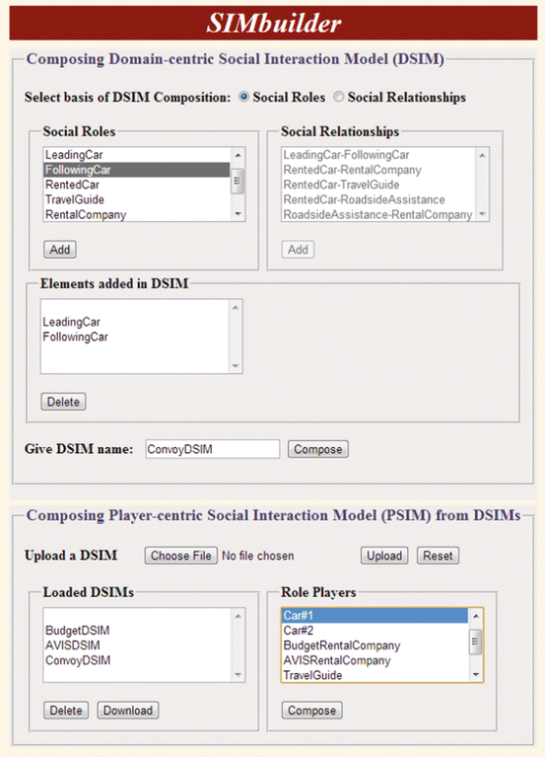The height and width of the screenshot is (757, 545).
Task: Click the up arrow of Role Players list scrollbar
Action: click(476, 616)
